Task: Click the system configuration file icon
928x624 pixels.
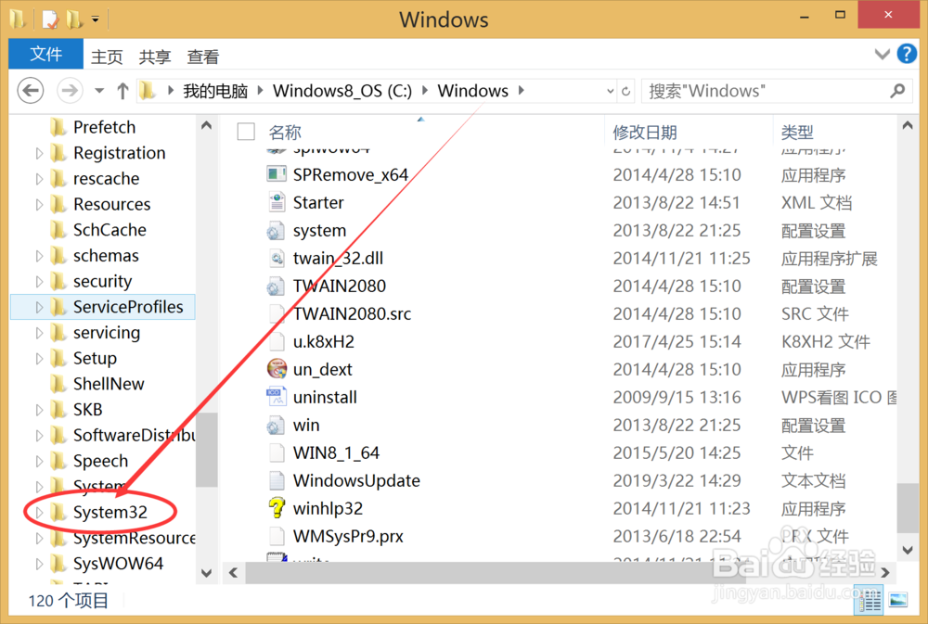Action: (x=276, y=231)
